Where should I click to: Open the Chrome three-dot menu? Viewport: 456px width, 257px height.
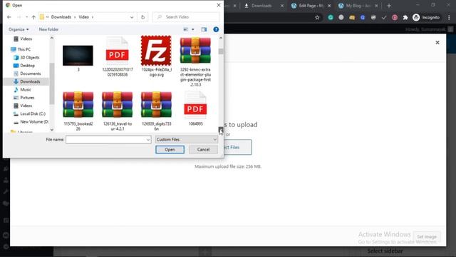(449, 17)
